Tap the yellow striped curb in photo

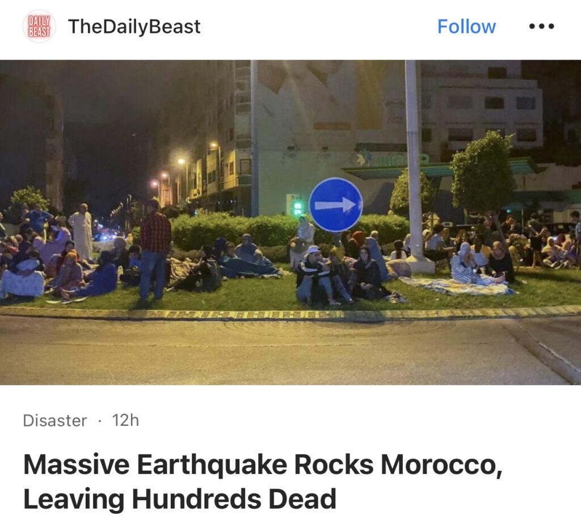[x=290, y=313]
